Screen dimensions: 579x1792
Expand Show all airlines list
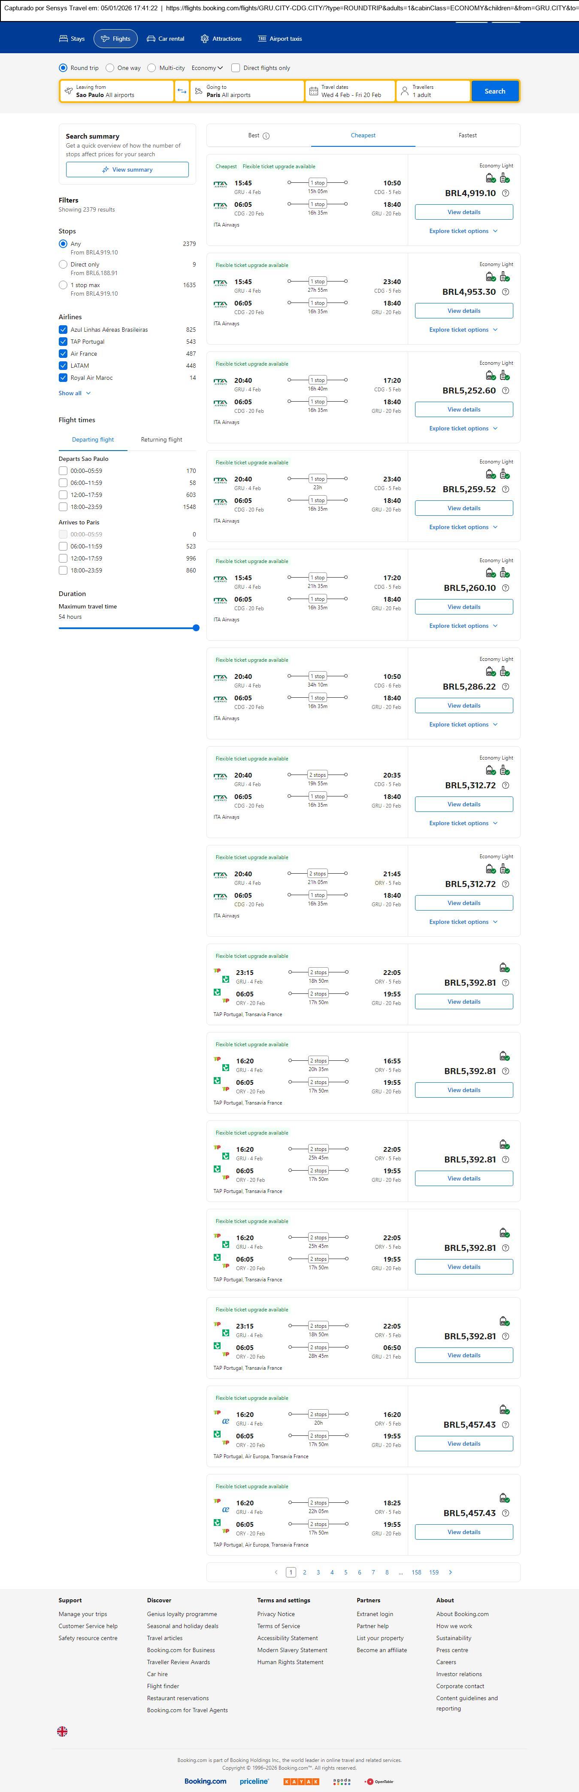(x=74, y=393)
